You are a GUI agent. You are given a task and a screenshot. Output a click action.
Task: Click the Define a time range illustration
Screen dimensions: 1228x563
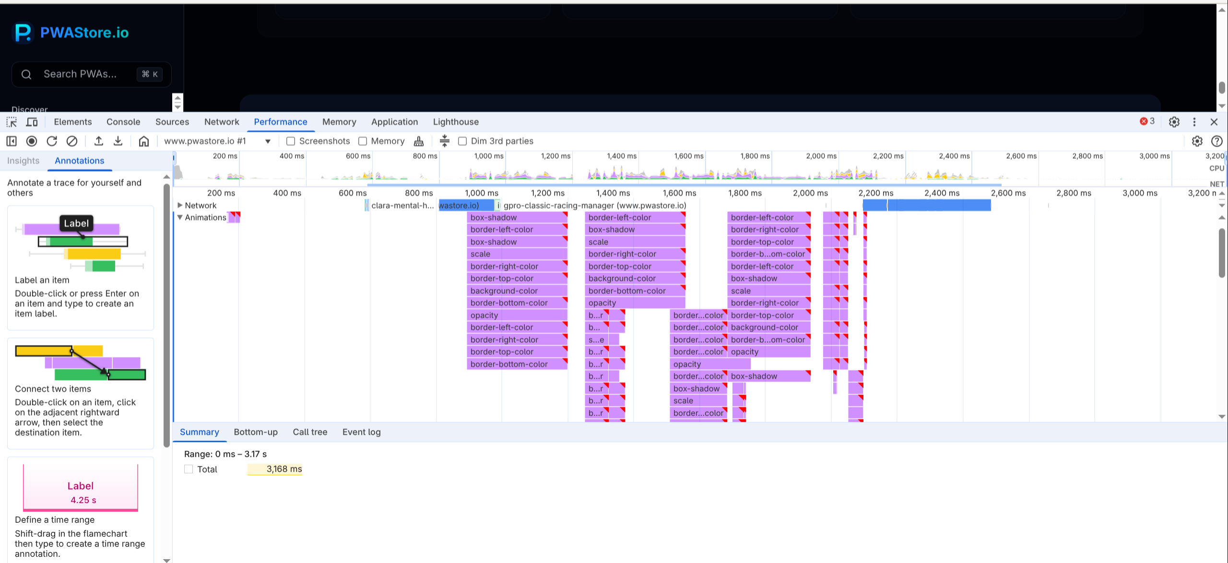(81, 487)
